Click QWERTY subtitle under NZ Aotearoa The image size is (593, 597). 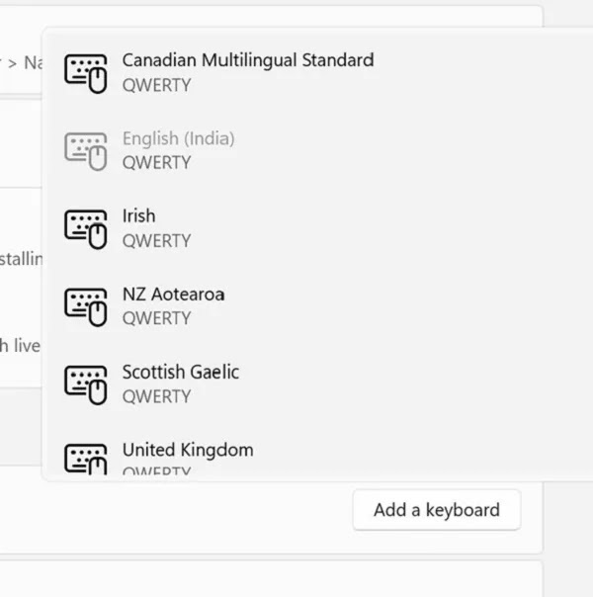click(156, 318)
